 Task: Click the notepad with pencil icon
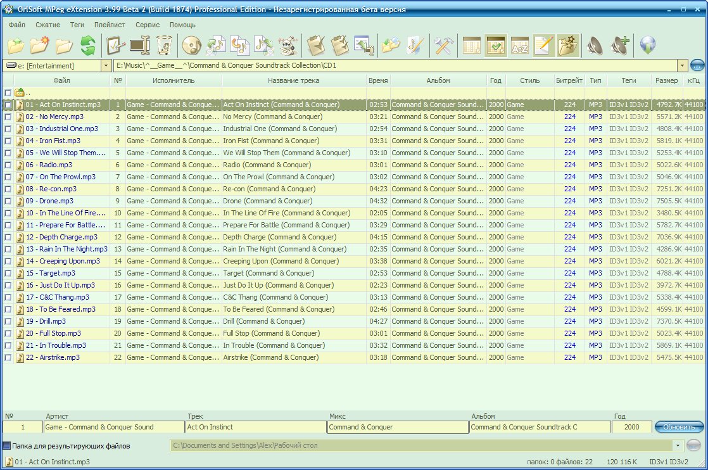(x=543, y=46)
